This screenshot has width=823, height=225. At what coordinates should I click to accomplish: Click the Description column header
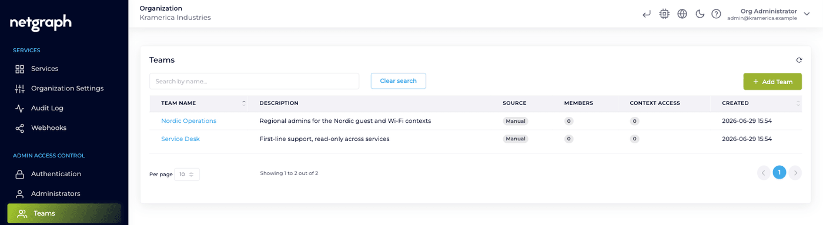[279, 103]
